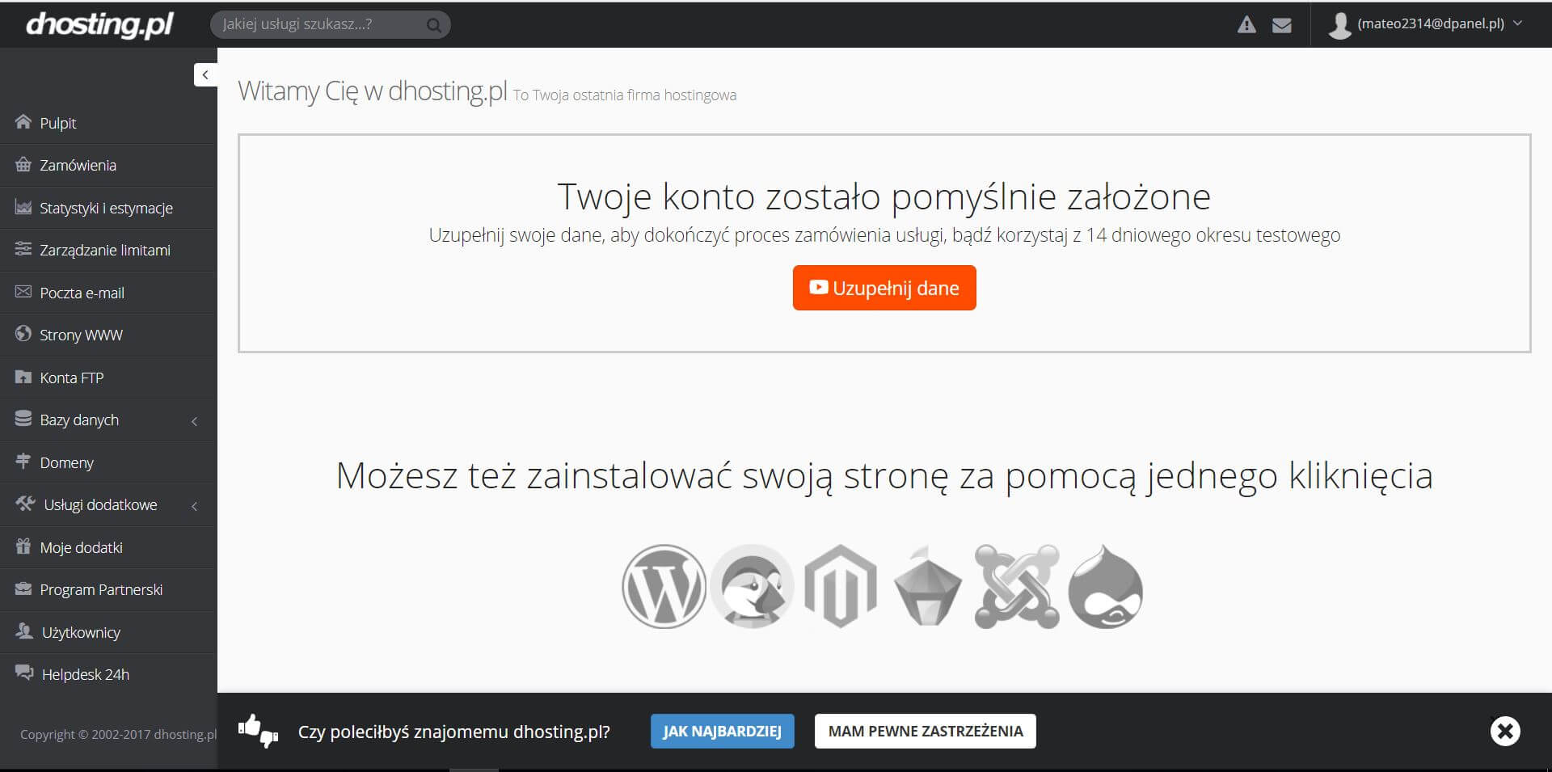Choose Mam pewne zastrzeżenia button
Screen dimensions: 1552x772
coord(926,731)
